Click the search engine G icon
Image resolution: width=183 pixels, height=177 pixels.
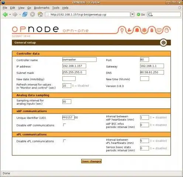coord(150,14)
